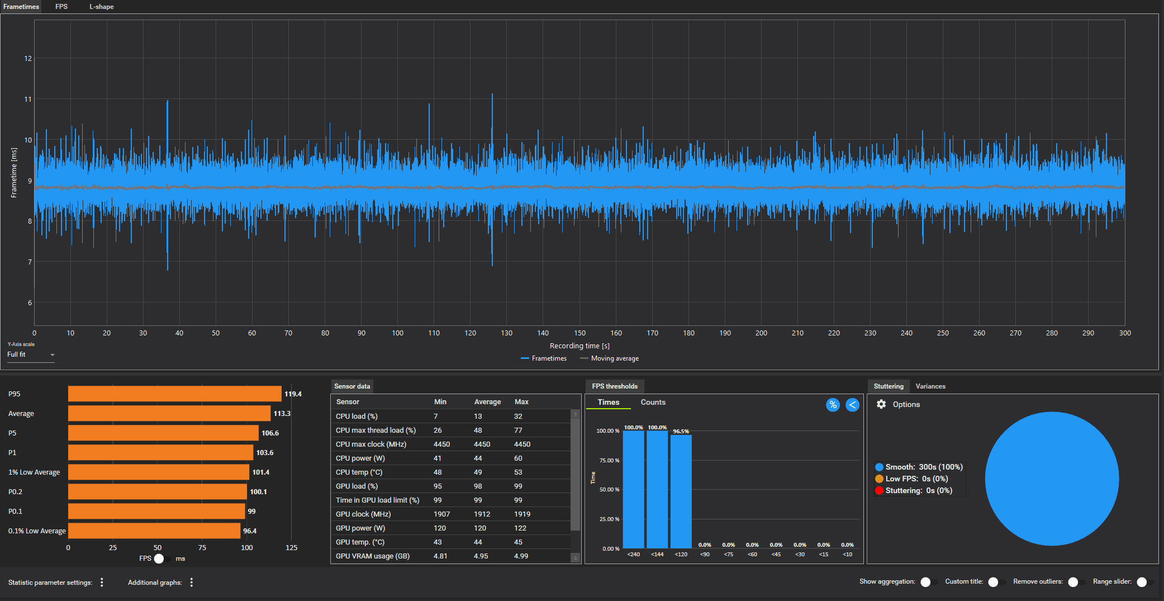Select the CPU power (W) row

click(451, 458)
